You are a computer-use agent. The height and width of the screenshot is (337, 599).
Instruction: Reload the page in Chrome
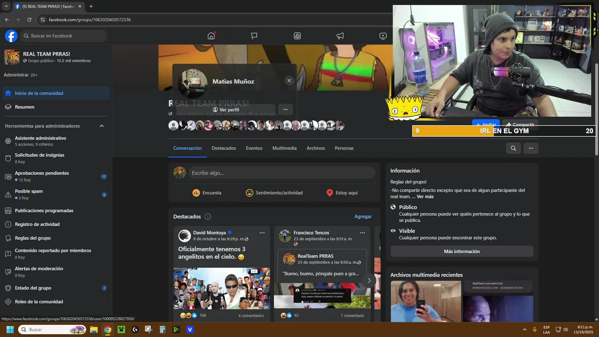point(29,20)
